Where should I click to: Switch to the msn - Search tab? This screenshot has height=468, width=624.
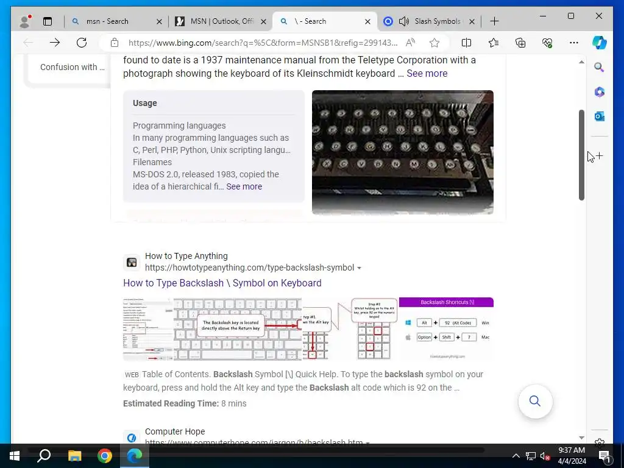[107, 21]
